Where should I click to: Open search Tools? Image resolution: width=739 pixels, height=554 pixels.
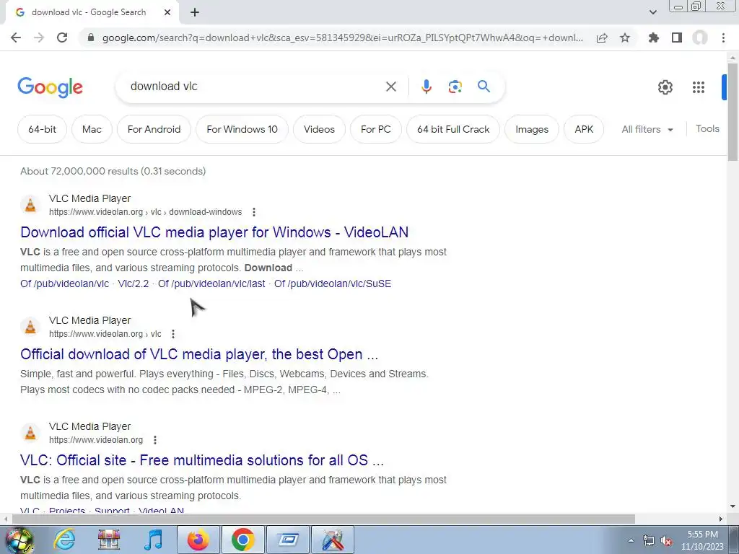click(x=707, y=128)
